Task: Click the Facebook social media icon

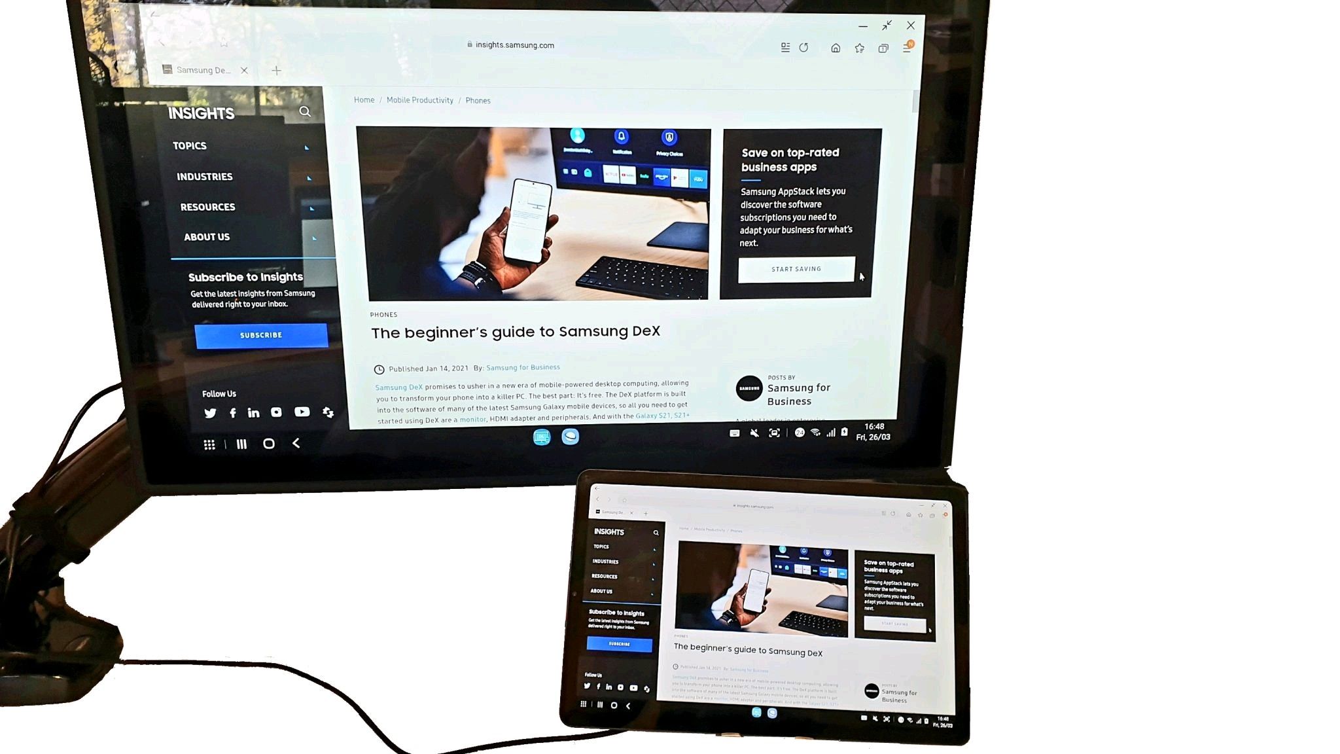Action: click(x=233, y=412)
